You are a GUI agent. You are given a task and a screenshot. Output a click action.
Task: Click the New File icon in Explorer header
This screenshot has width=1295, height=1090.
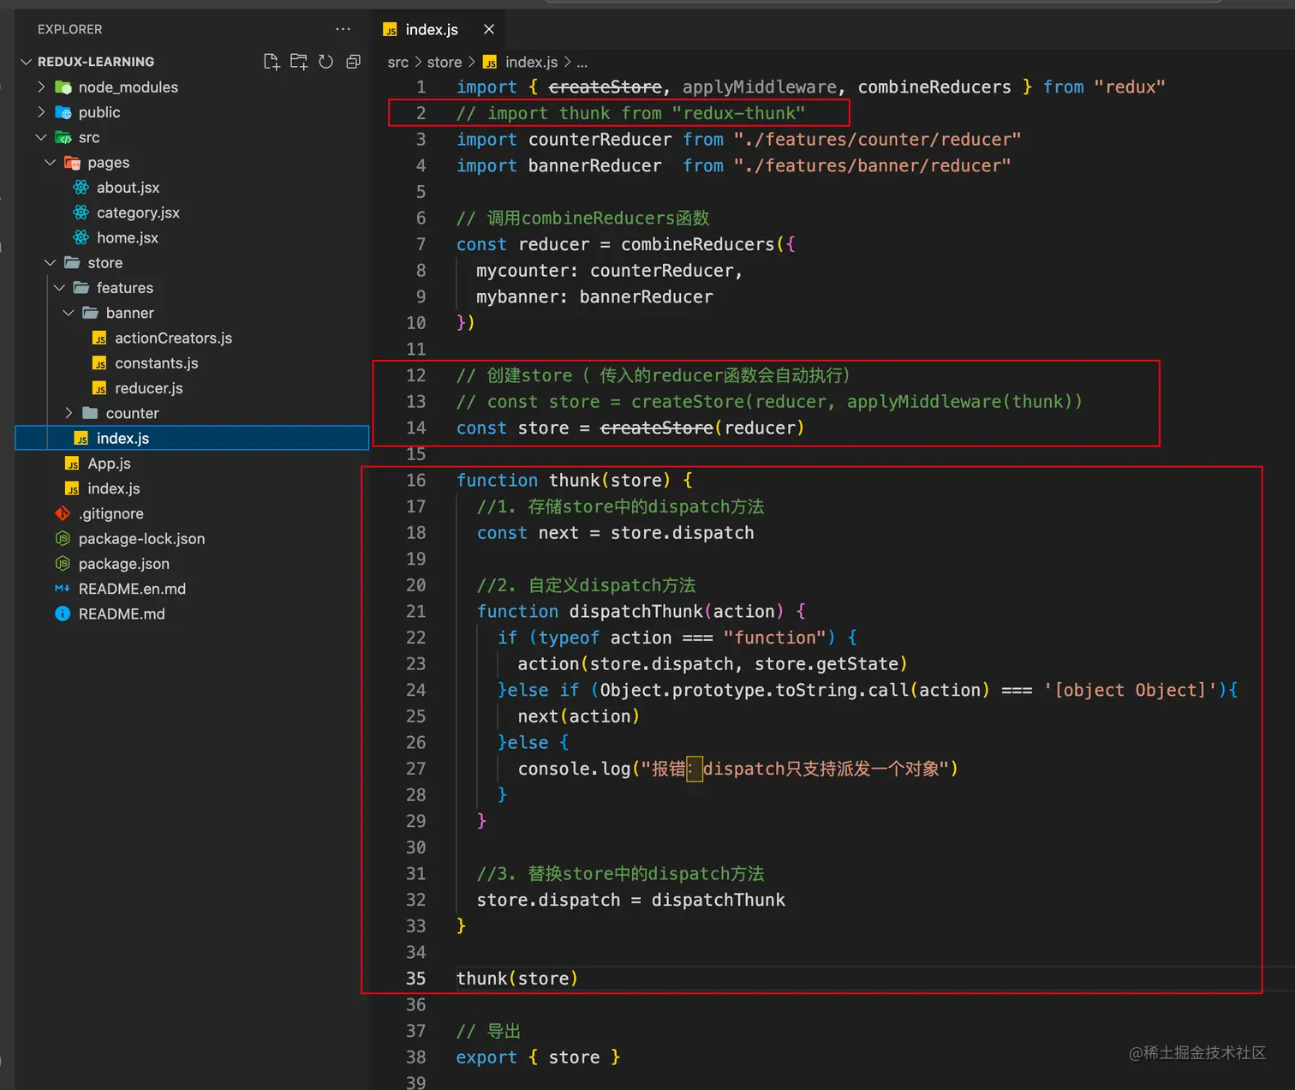click(272, 62)
